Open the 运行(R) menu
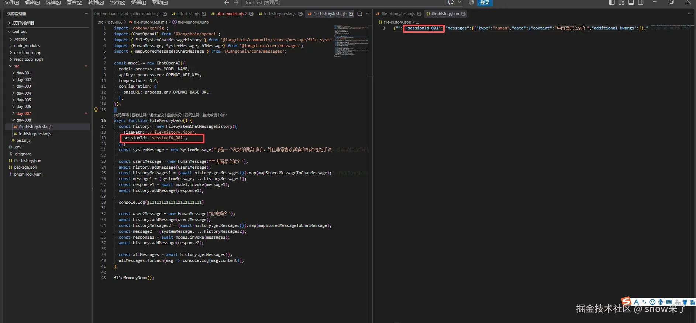 (118, 3)
